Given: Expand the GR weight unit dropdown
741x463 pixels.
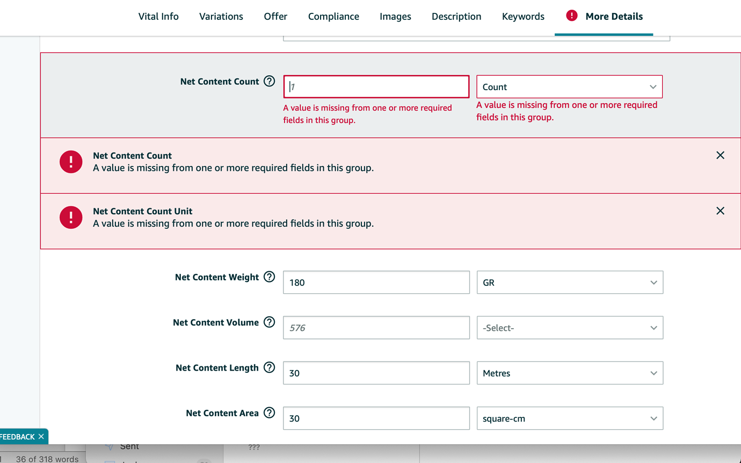Looking at the screenshot, I should click(570, 283).
